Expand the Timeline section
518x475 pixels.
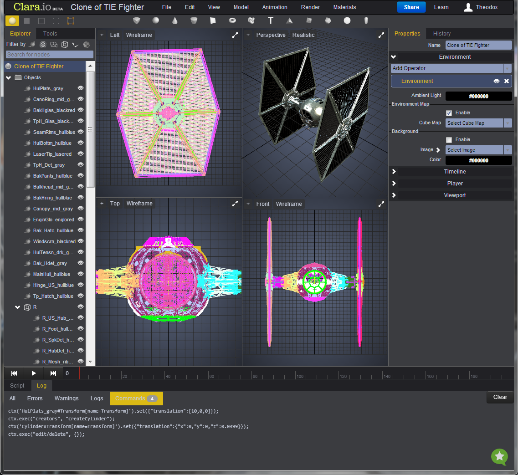[394, 171]
